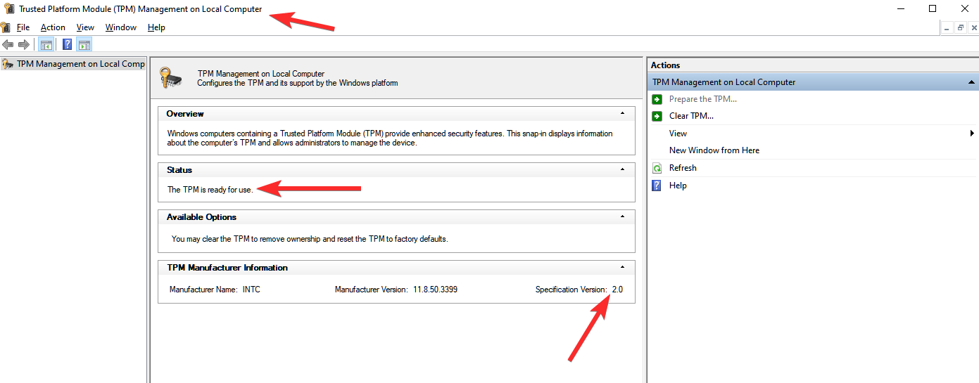979x383 pixels.
Task: Collapse the Available Options section
Action: (x=622, y=216)
